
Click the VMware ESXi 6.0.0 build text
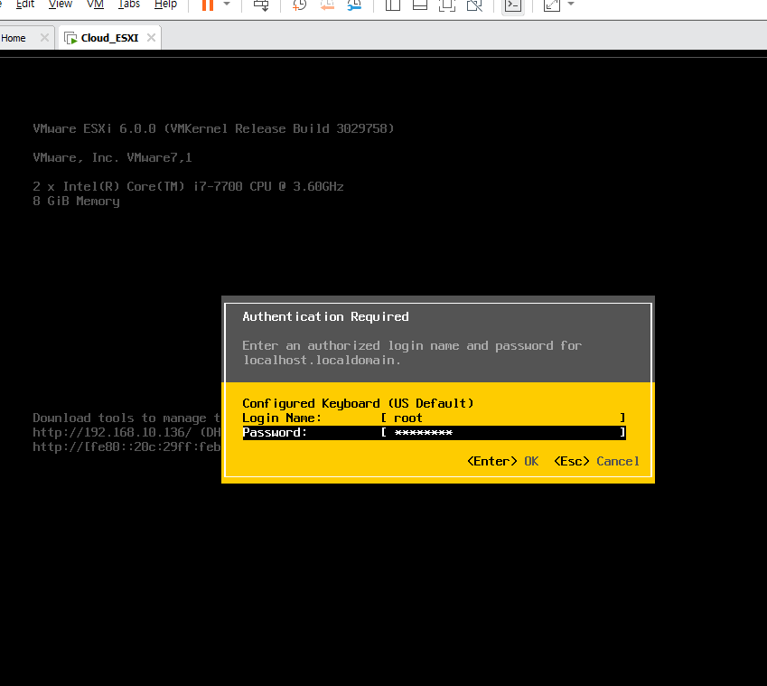tap(213, 128)
